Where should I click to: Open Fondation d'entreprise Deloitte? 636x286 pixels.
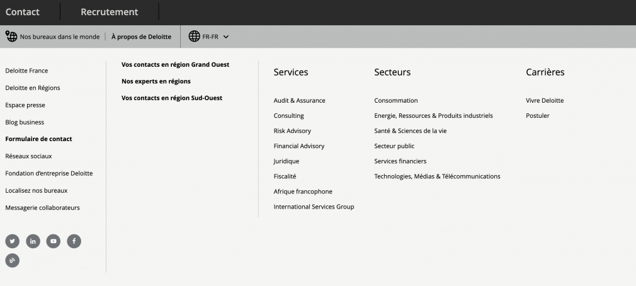point(49,173)
